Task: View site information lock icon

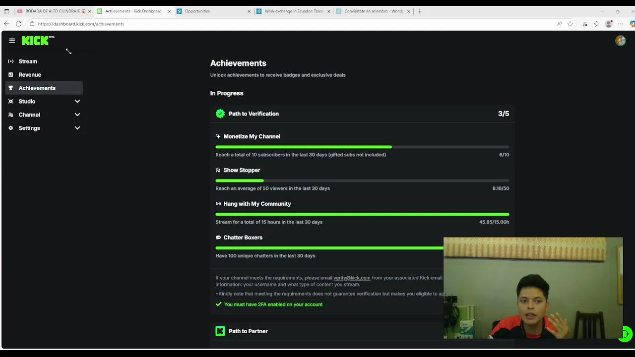Action: coord(32,24)
